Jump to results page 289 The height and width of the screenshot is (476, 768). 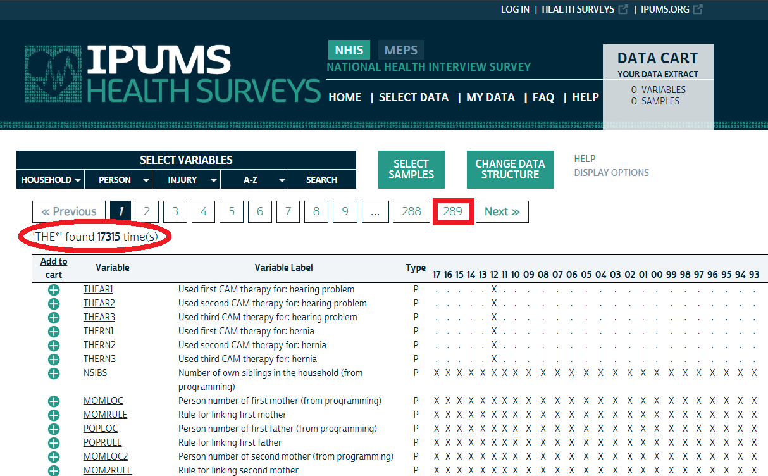(x=453, y=211)
